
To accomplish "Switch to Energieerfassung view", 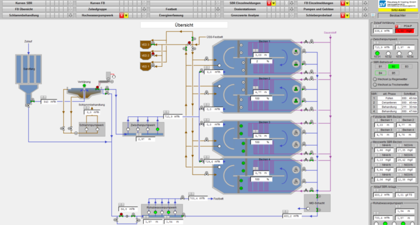I will [171, 15].
